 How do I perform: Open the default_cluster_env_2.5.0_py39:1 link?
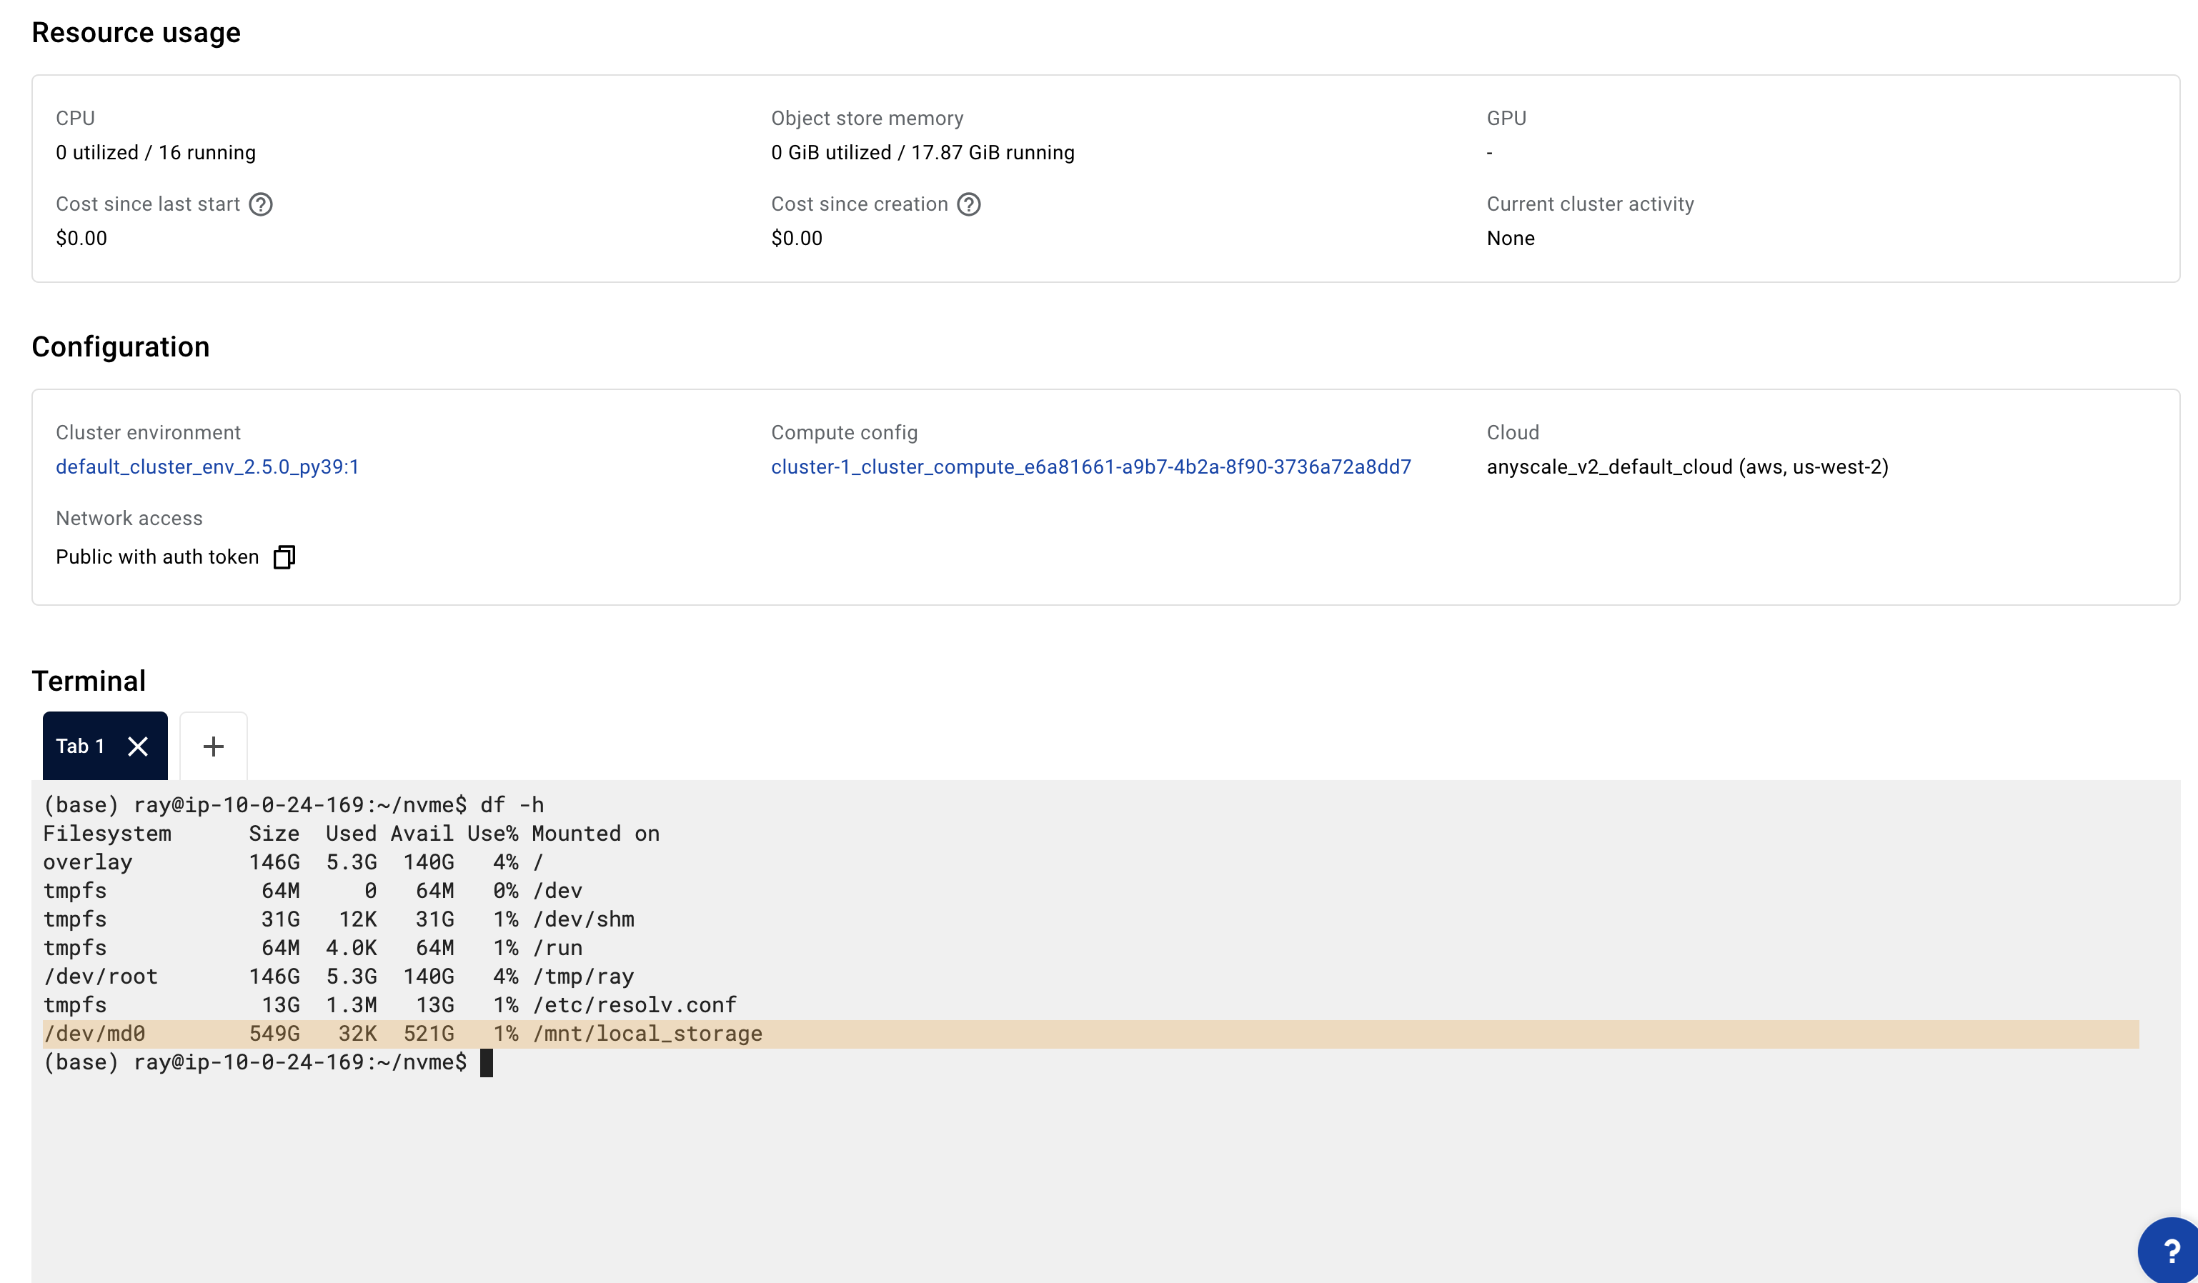208,466
